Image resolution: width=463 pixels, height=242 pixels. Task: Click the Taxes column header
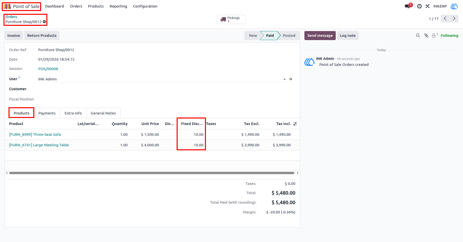point(211,124)
